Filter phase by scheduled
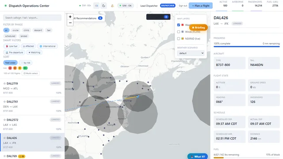This screenshot has height=159, width=283. [x=10, y=36]
